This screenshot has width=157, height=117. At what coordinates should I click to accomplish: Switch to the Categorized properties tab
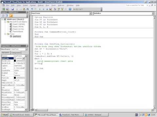tap(16, 53)
